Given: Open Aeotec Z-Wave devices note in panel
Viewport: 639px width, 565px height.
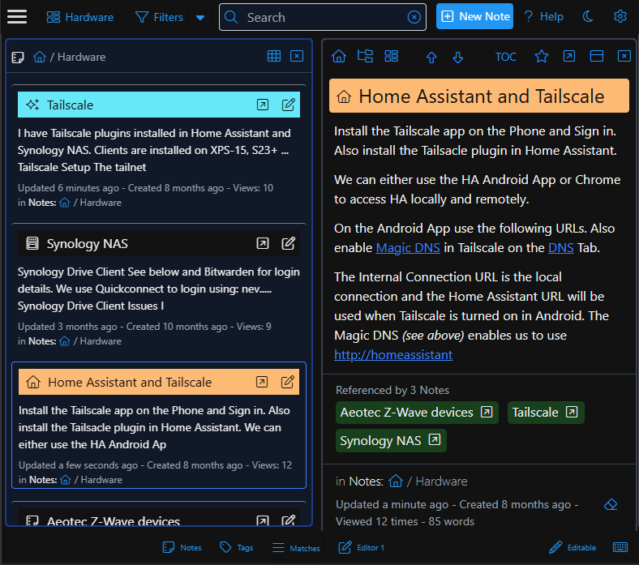Looking at the screenshot, I should [263, 520].
